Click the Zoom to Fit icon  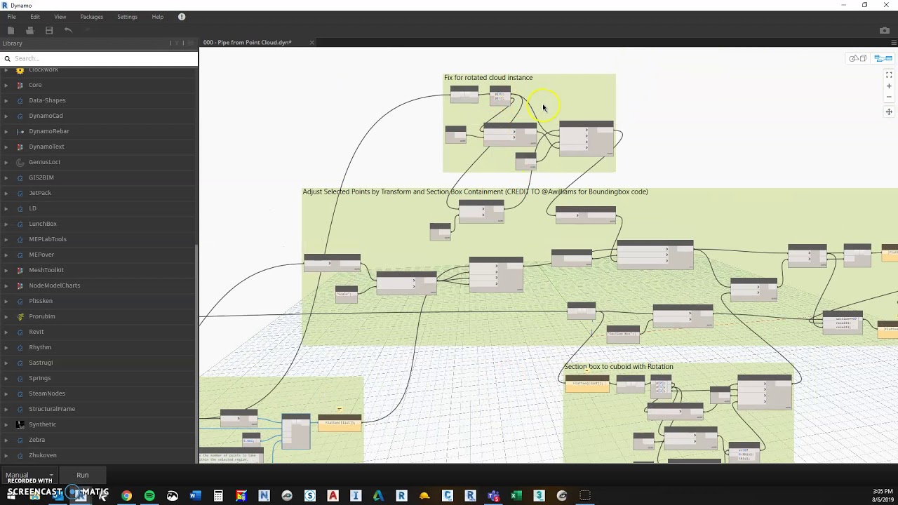click(x=889, y=75)
